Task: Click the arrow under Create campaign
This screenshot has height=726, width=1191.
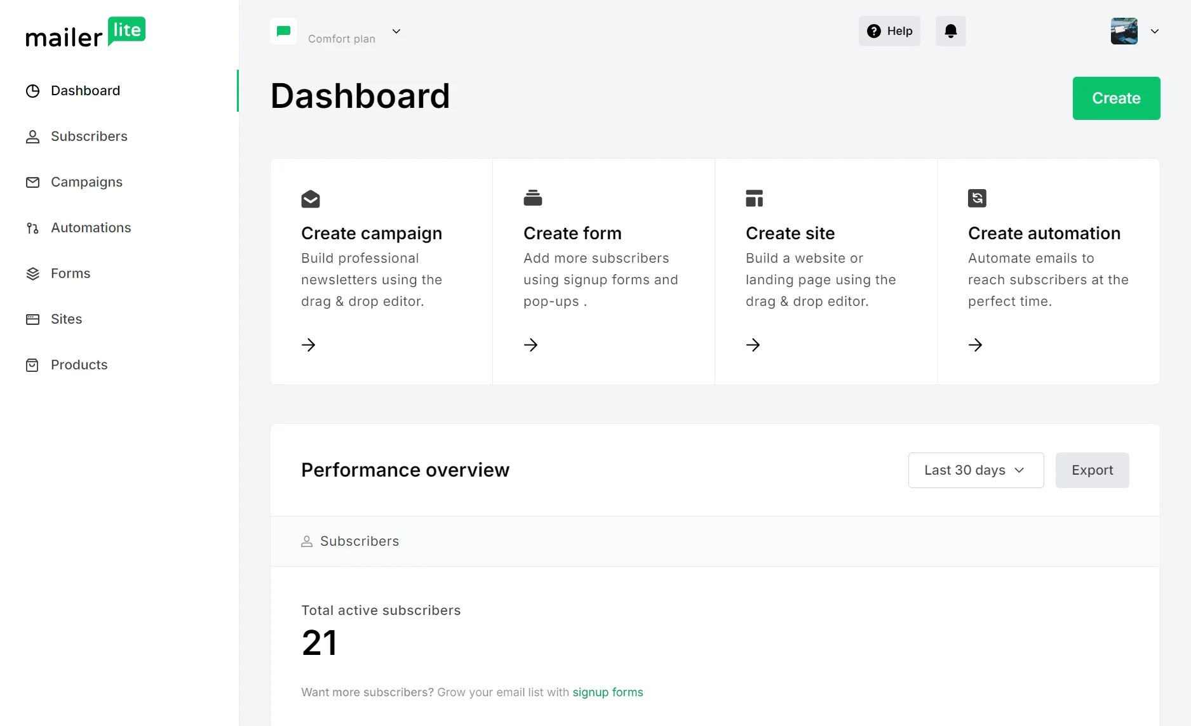Action: 309,345
